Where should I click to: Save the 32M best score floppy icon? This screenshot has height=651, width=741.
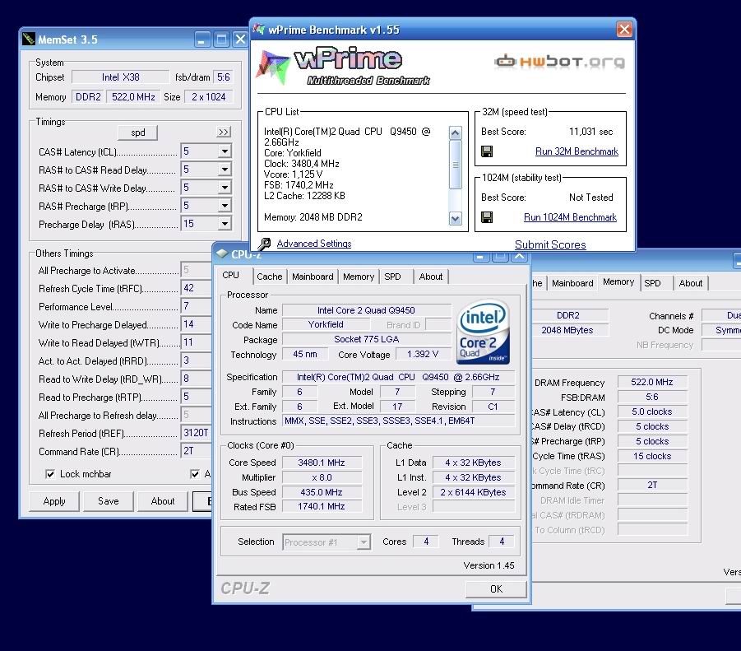coord(487,151)
